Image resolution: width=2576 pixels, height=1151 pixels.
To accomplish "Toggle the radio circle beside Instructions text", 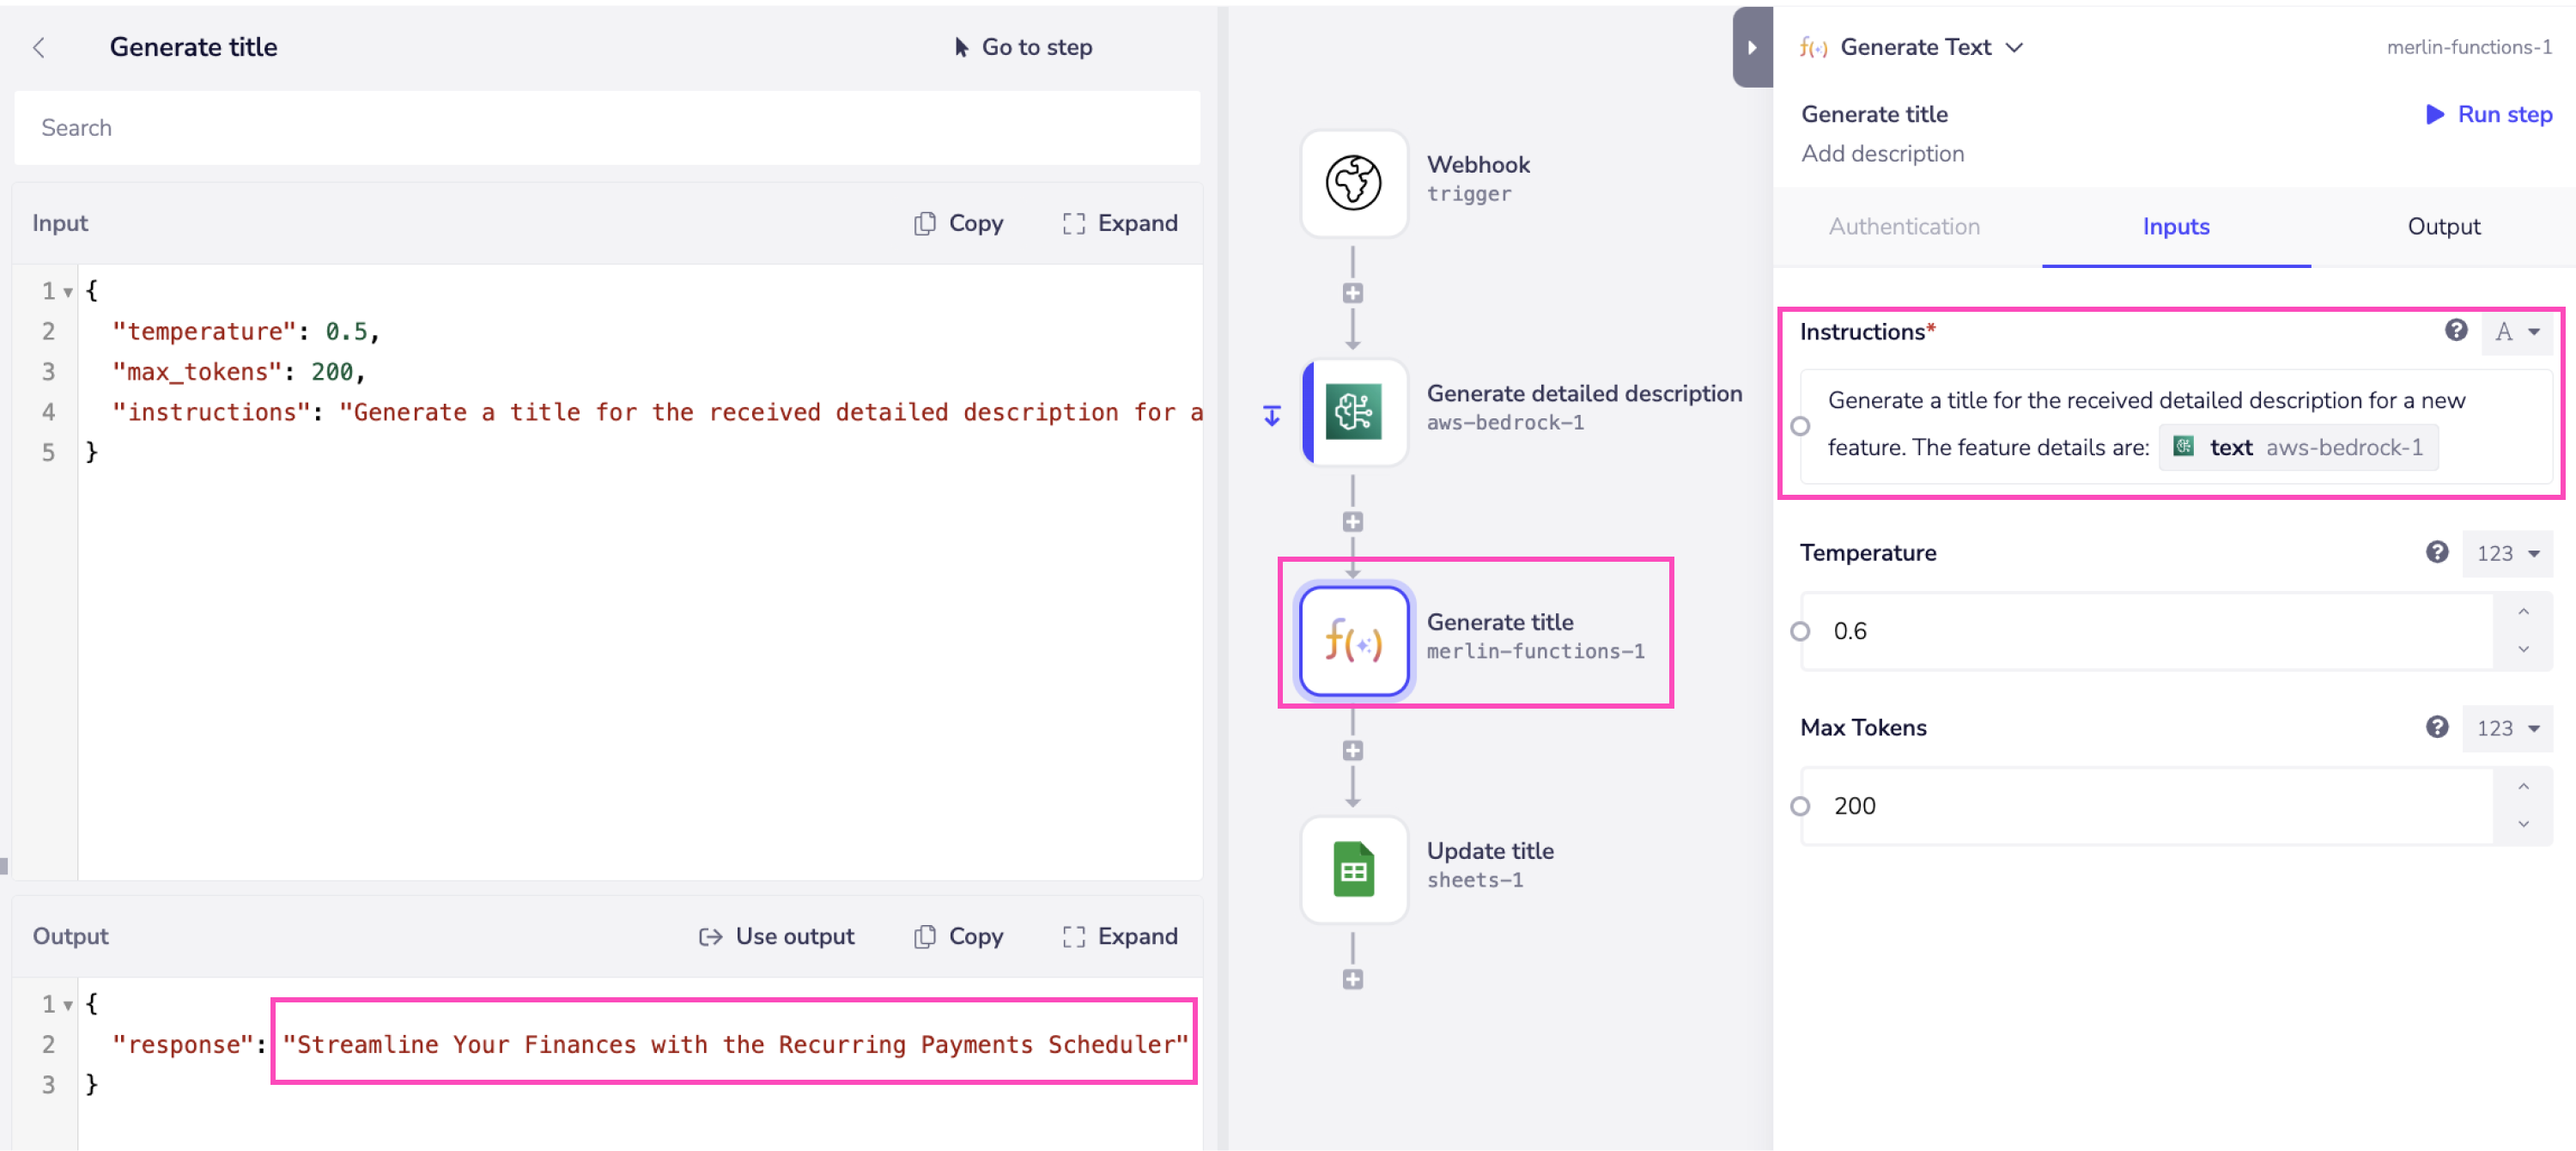I will click(x=1800, y=426).
